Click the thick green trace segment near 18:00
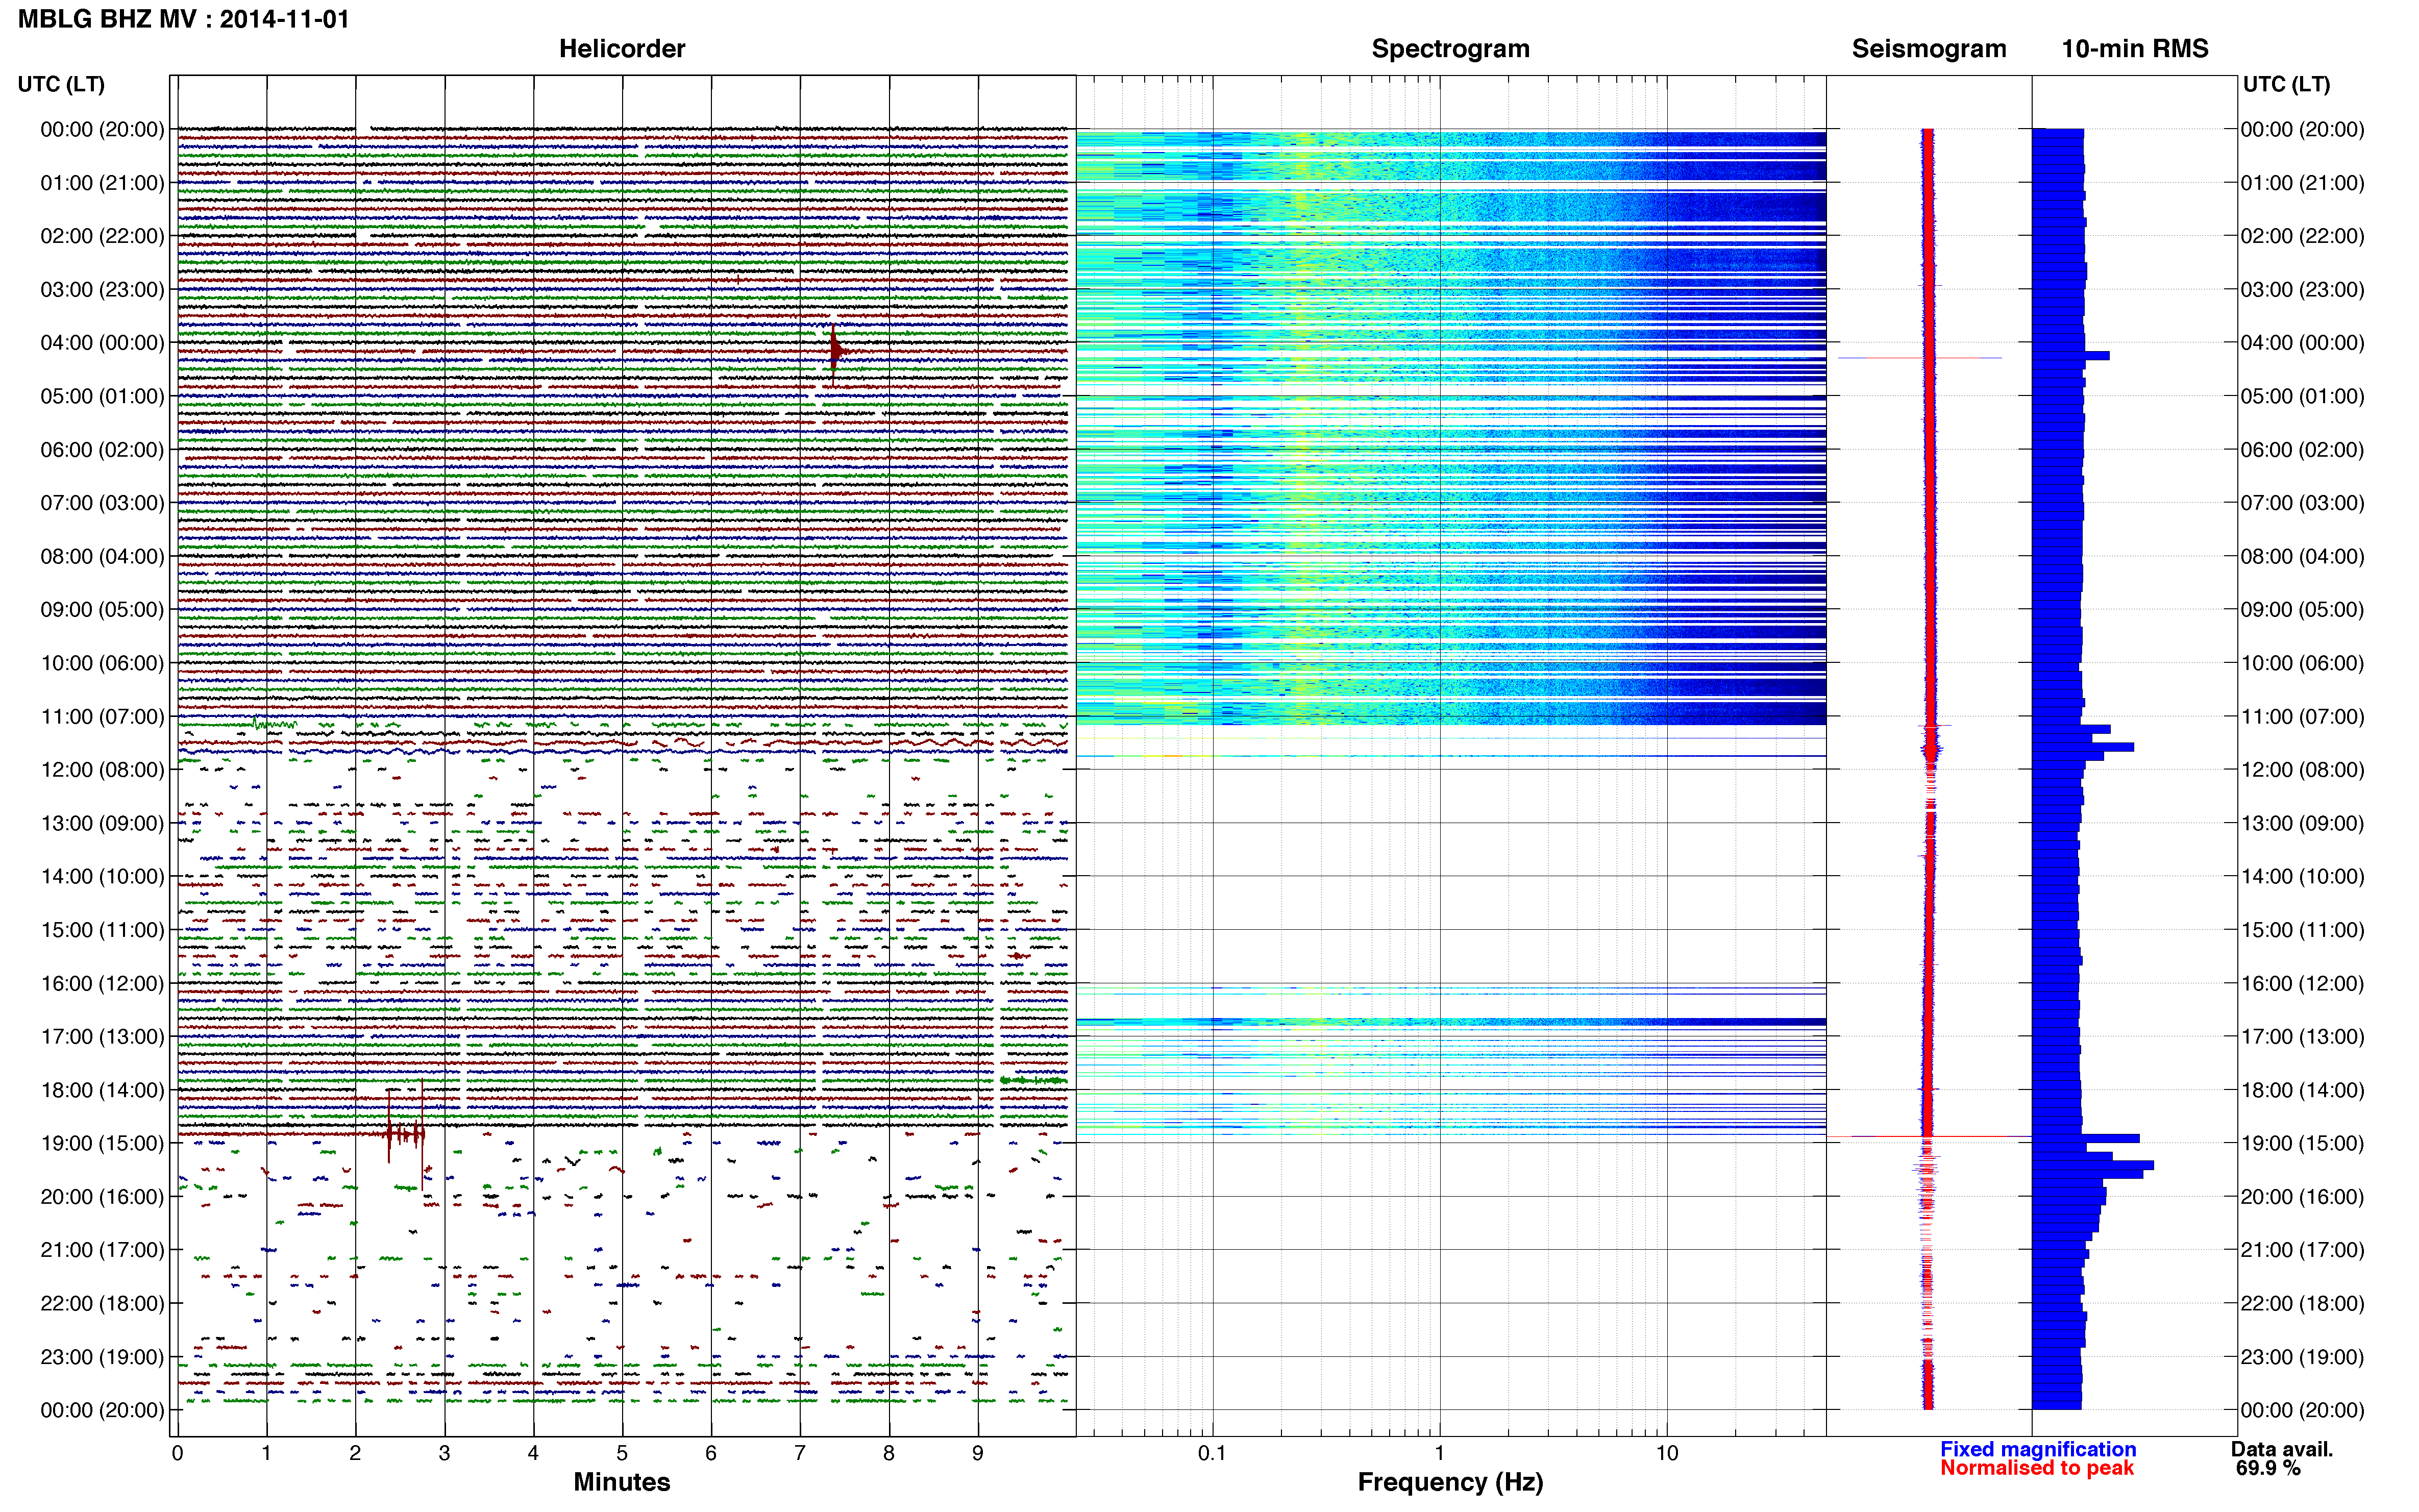Image resolution: width=2419 pixels, height=1512 pixels. click(x=1033, y=1080)
